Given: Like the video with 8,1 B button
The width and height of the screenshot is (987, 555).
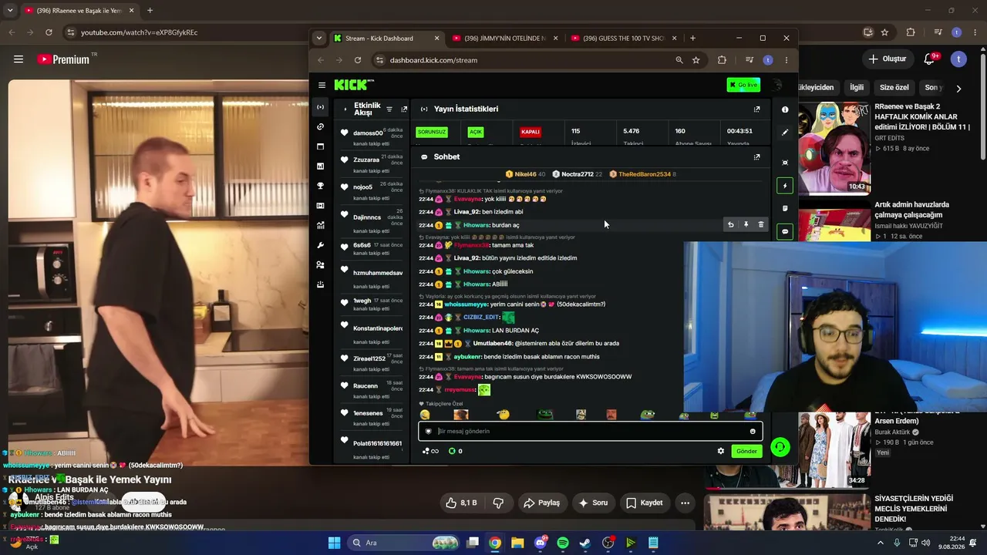Looking at the screenshot, I should (x=462, y=503).
